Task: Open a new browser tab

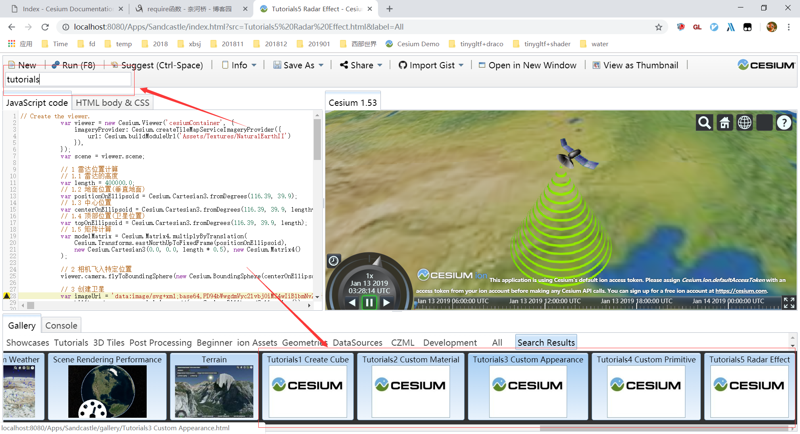Action: point(390,9)
